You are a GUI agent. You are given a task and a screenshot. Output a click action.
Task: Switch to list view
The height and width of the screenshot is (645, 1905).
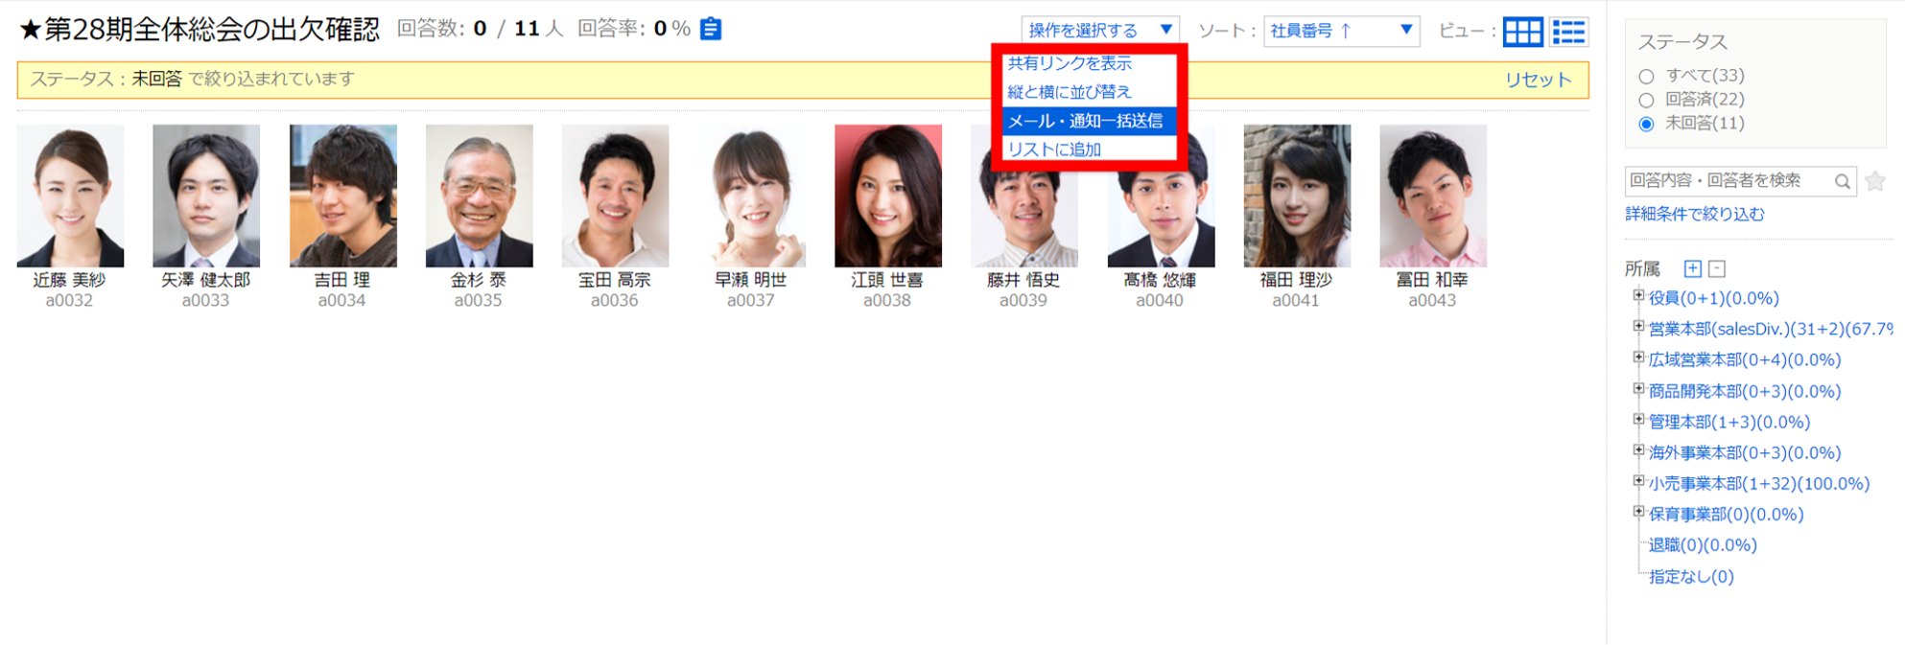tap(1569, 32)
